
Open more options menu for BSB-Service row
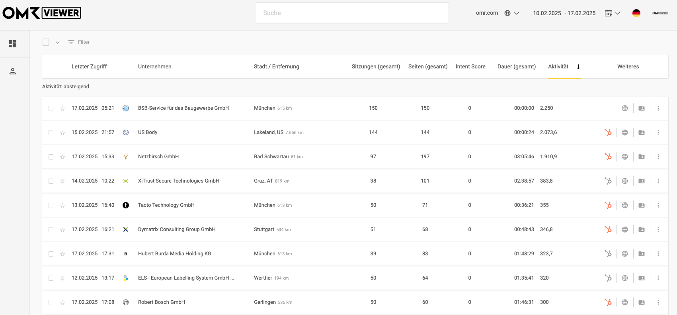[x=658, y=108]
